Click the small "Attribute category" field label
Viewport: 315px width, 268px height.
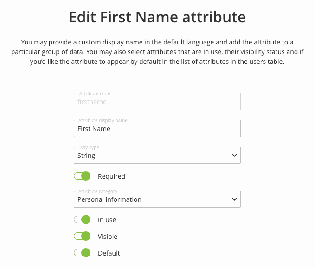click(98, 191)
